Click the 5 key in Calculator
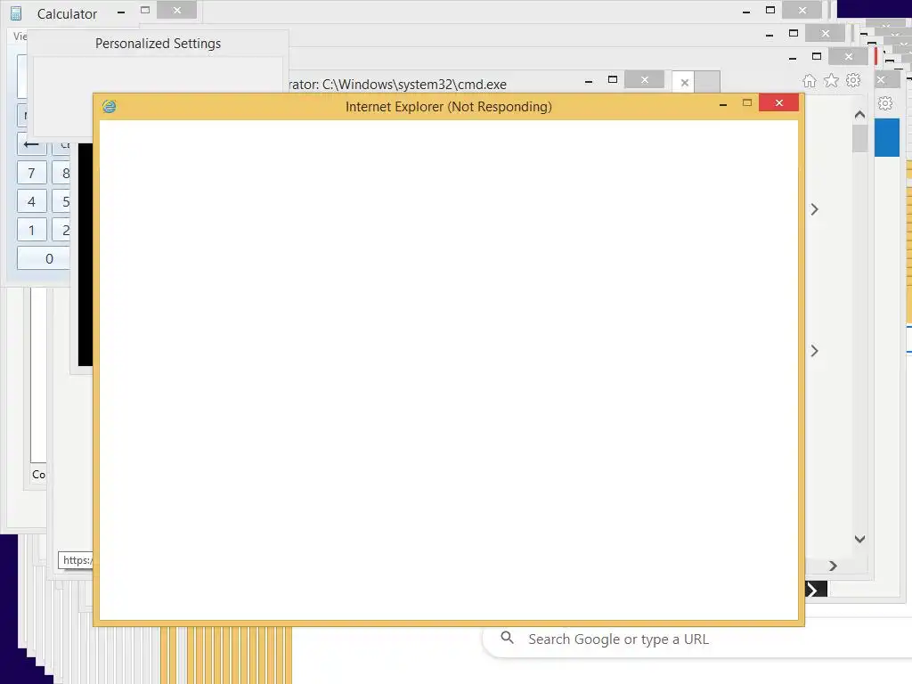The height and width of the screenshot is (684, 912). point(61,202)
